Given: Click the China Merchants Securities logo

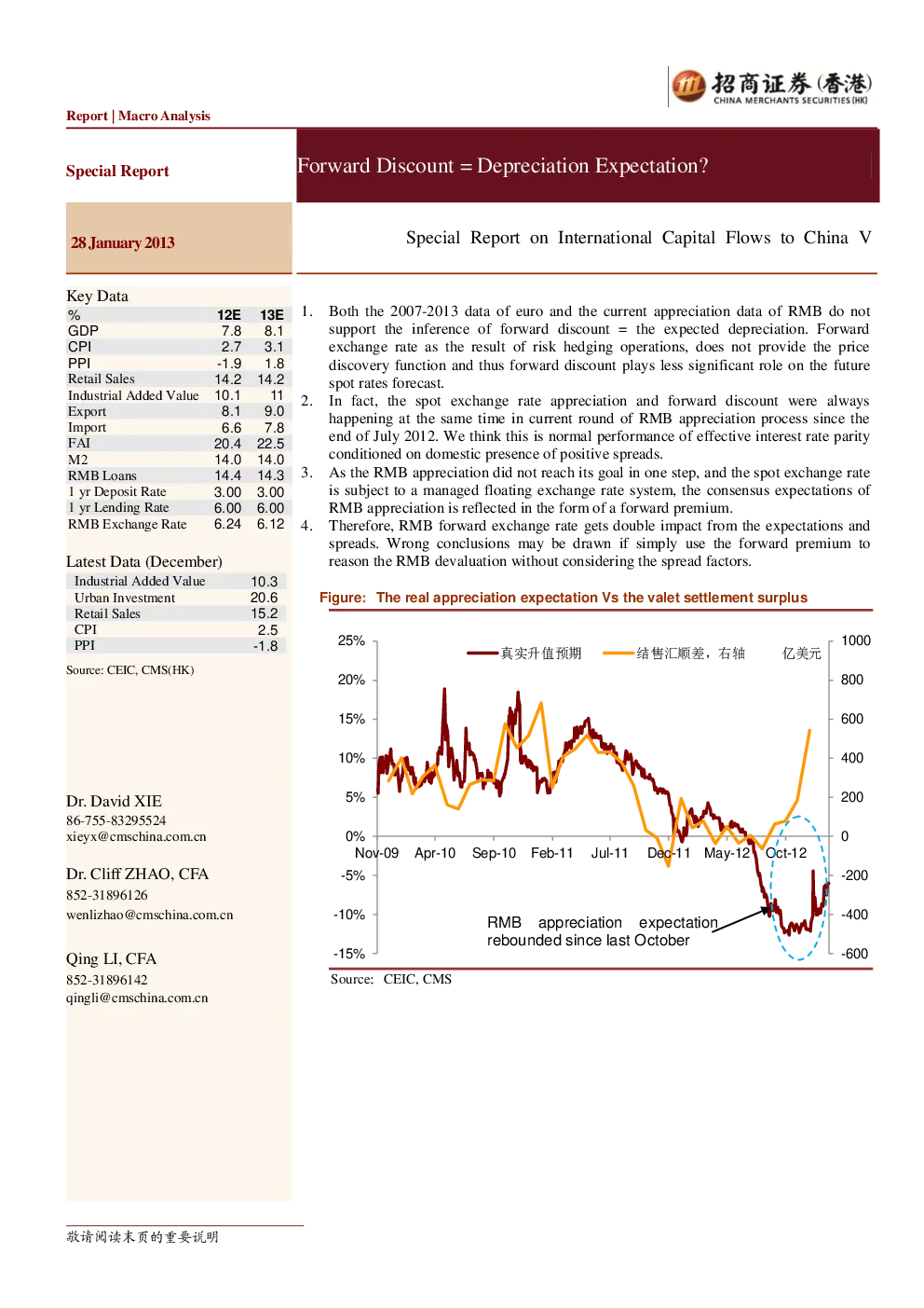Looking at the screenshot, I should coord(771,87).
